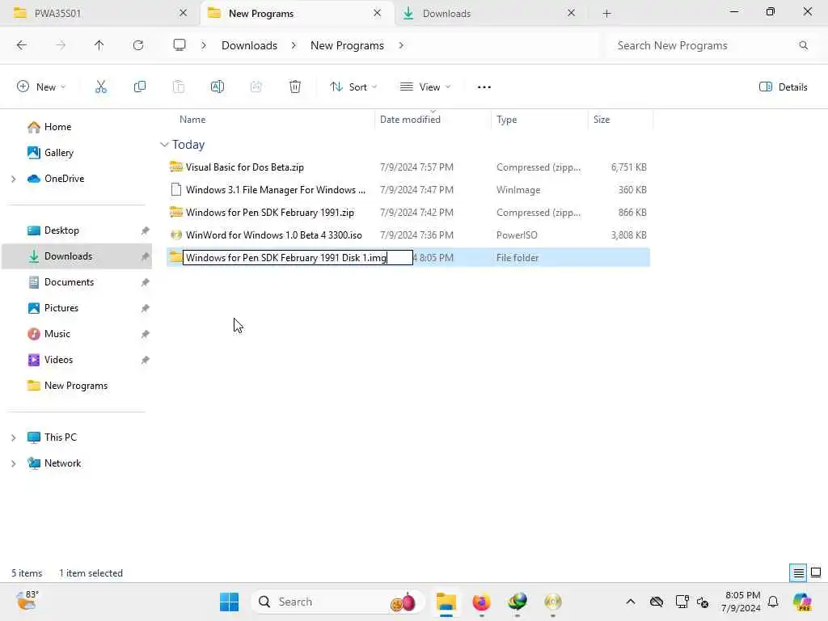
Task: Open the globe download manager taskbar icon
Action: [x=517, y=602]
